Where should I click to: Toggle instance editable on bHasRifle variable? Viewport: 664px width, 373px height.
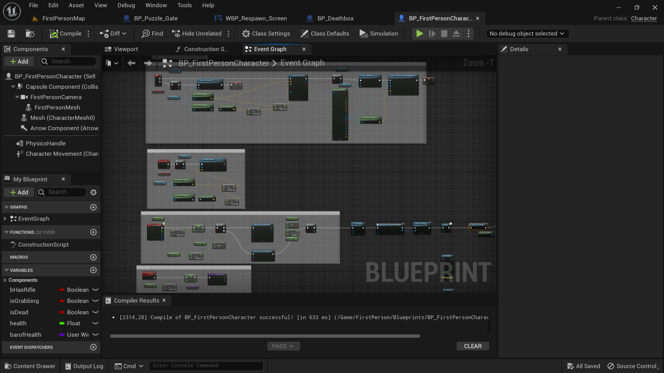(95, 290)
